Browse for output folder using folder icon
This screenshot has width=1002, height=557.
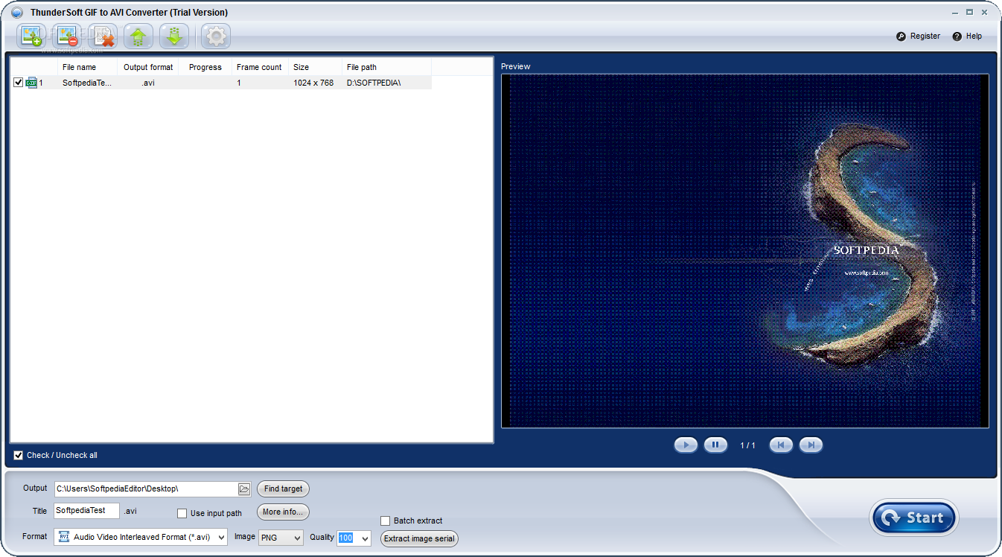pyautogui.click(x=244, y=489)
